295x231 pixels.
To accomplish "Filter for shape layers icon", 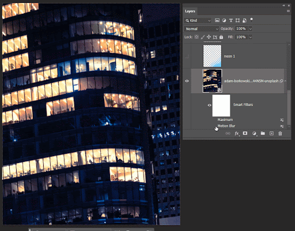I will click(x=237, y=20).
